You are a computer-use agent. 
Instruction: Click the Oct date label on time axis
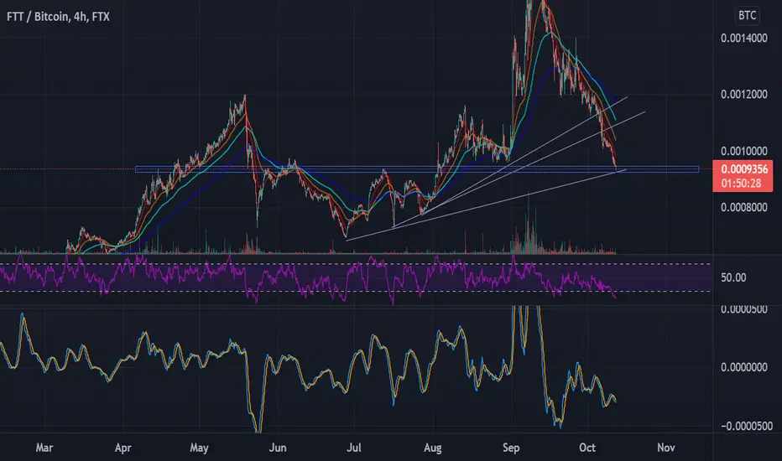tap(587, 448)
